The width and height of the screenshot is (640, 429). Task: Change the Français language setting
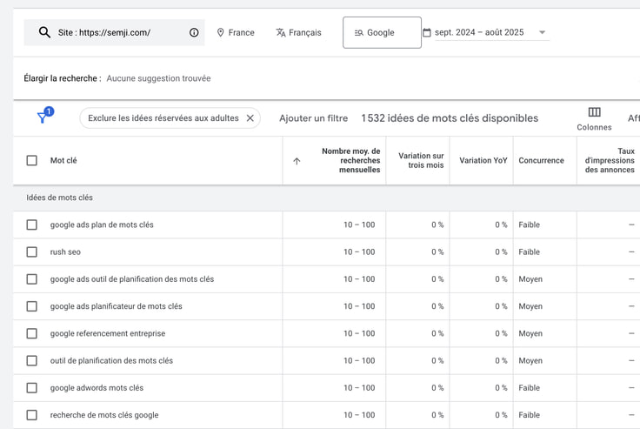tap(299, 32)
